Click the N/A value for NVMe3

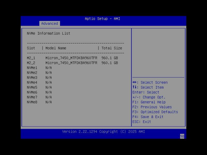[49, 78]
